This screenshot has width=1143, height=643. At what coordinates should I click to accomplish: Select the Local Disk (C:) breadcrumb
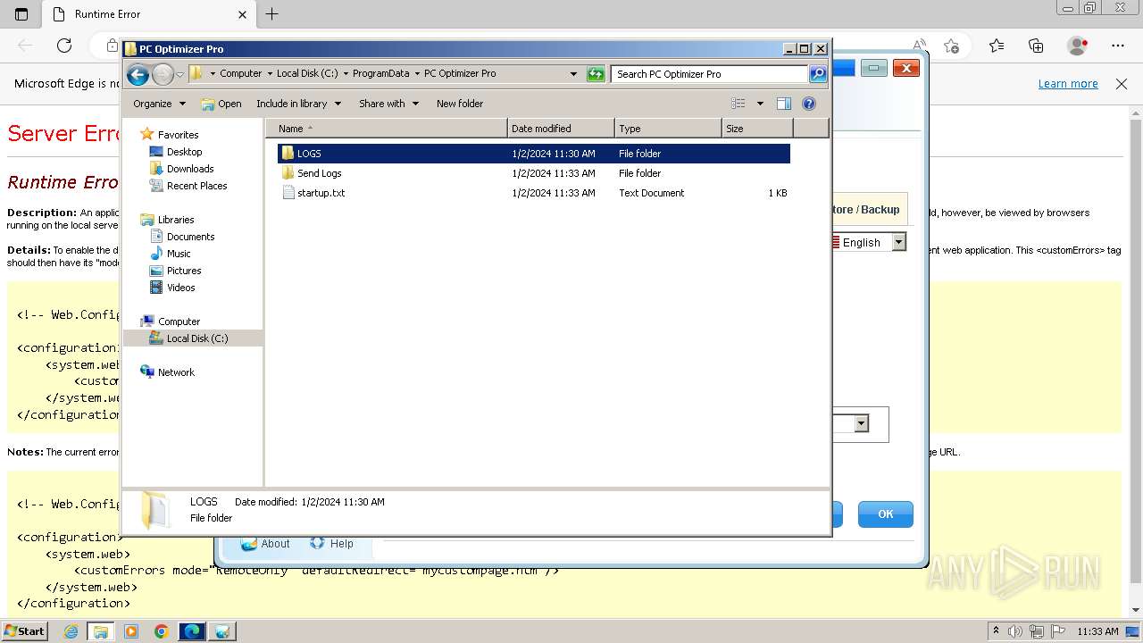[x=307, y=74]
